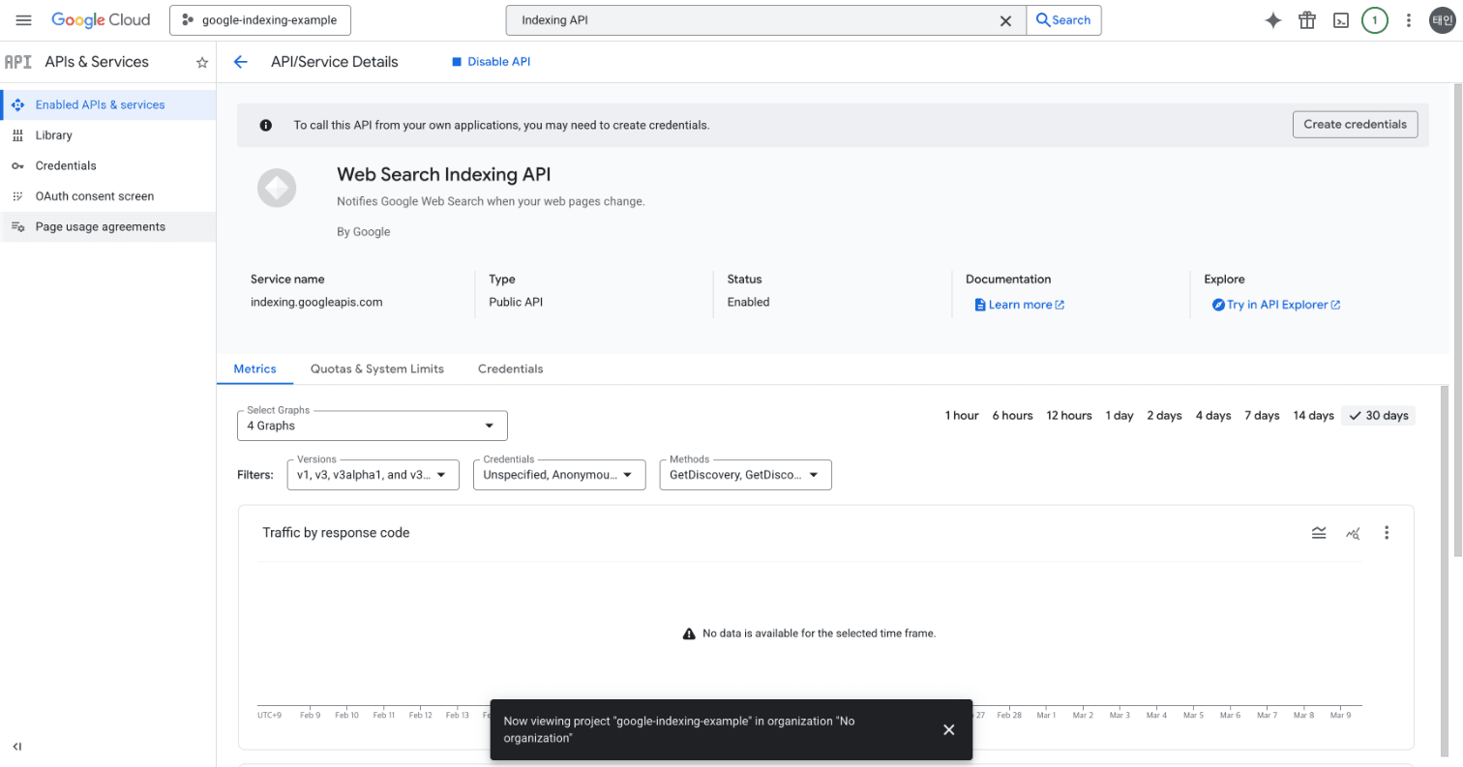
Task: Go back using the left arrow
Action: click(241, 62)
